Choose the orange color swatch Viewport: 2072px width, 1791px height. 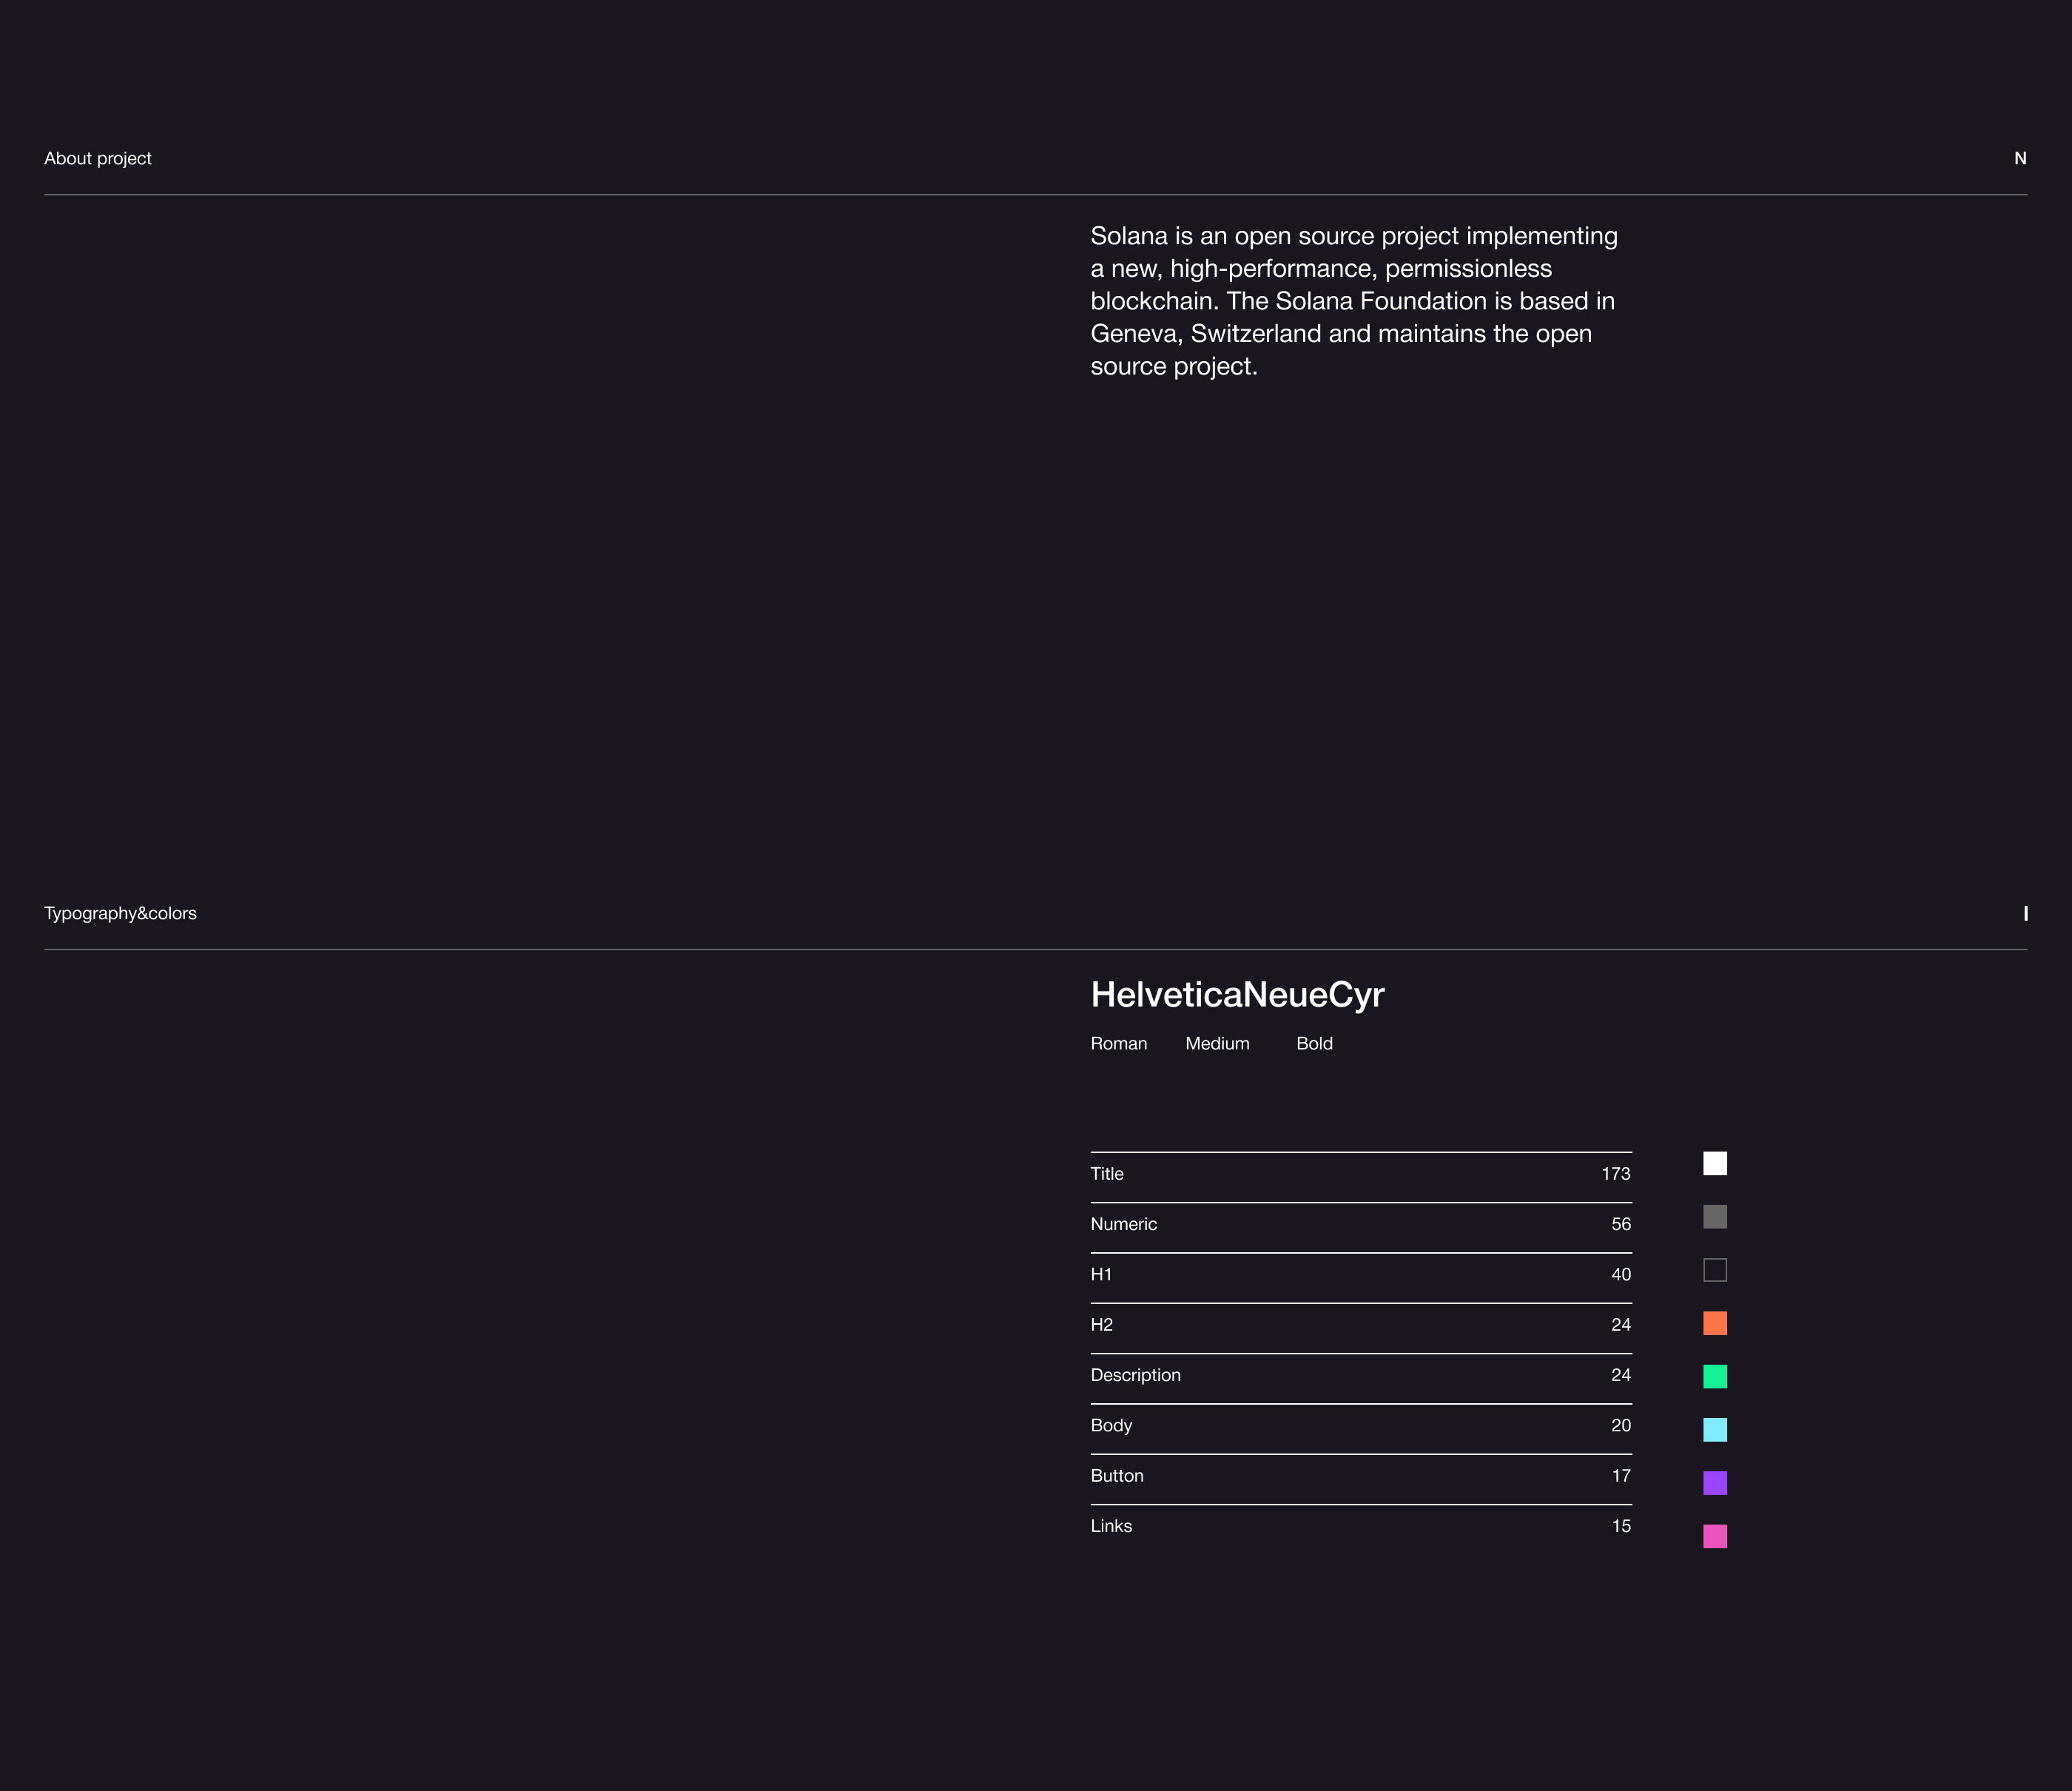tap(1714, 1323)
